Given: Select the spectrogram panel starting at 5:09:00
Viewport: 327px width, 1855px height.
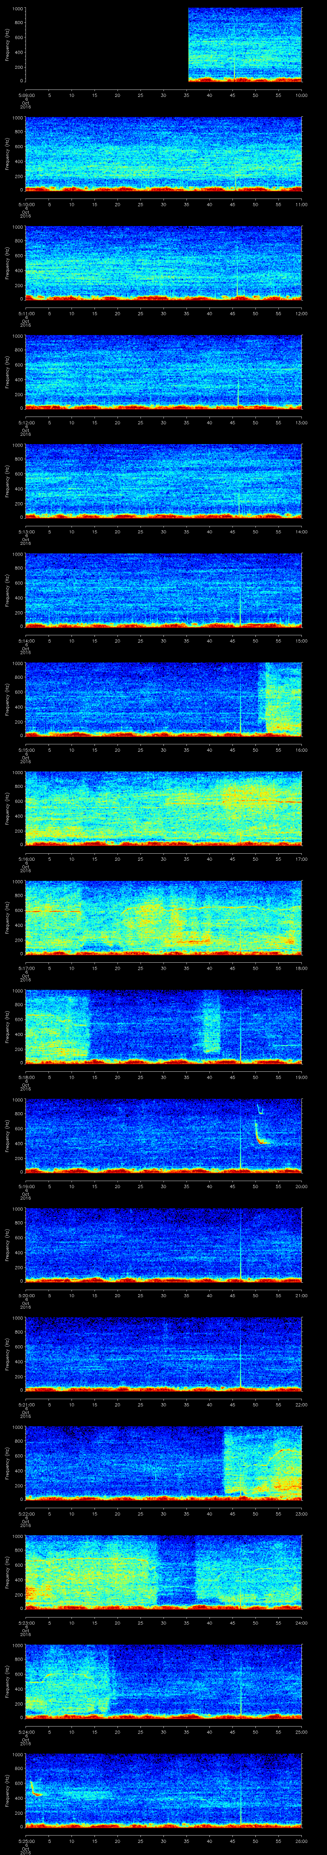Looking at the screenshot, I should click(163, 45).
